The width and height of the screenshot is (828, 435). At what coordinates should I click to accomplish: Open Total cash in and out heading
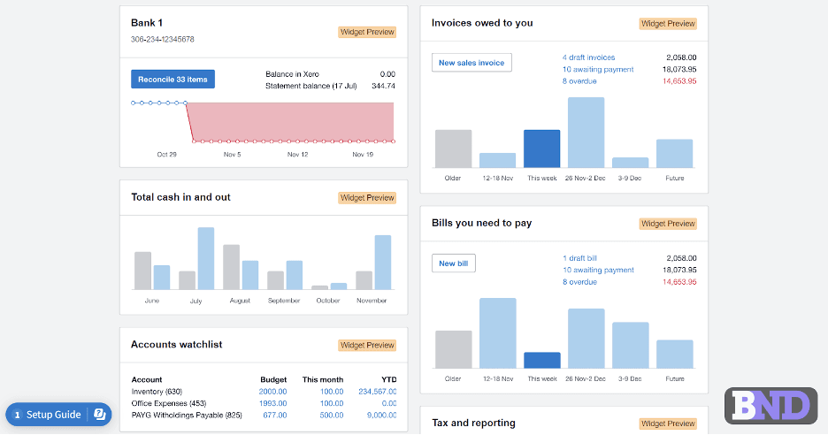coord(180,197)
